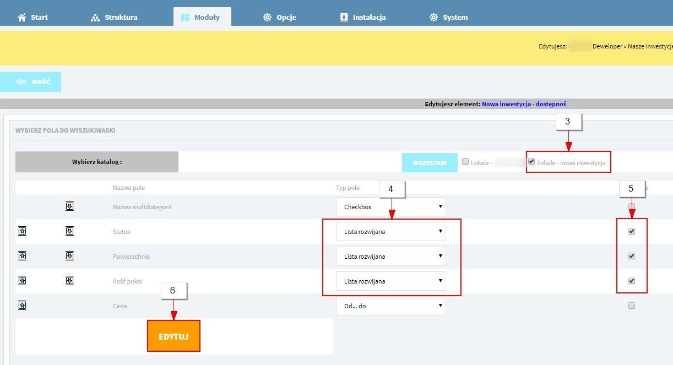The image size is (673, 365).
Task: Open the Od... do dropdown for Cena
Action: pyautogui.click(x=391, y=306)
